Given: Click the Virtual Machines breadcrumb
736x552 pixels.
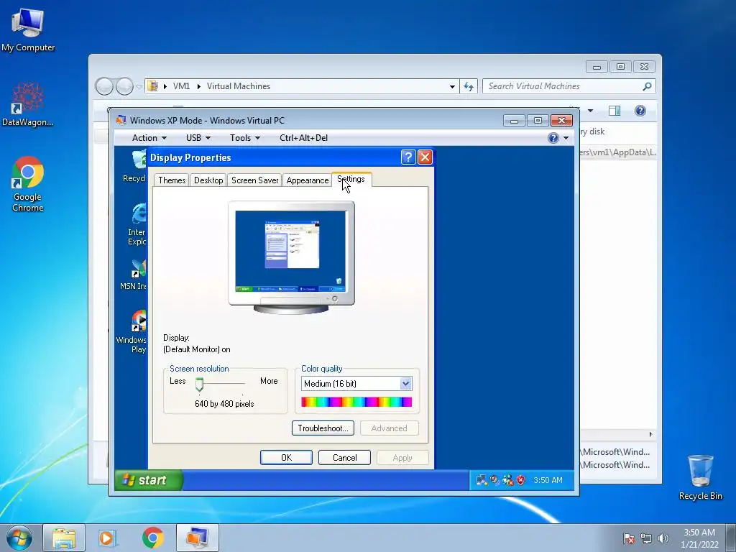Looking at the screenshot, I should (239, 86).
